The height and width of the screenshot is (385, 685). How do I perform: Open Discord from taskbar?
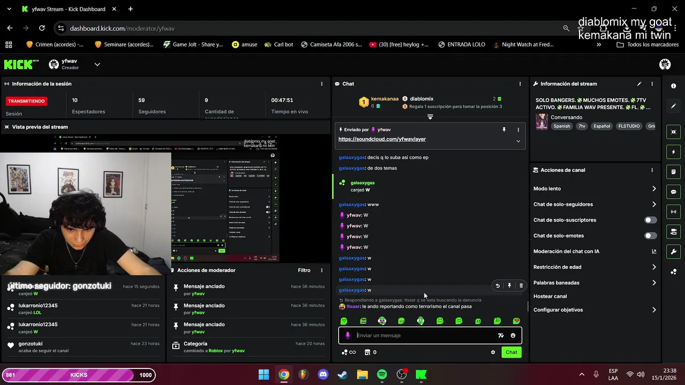(x=323, y=375)
